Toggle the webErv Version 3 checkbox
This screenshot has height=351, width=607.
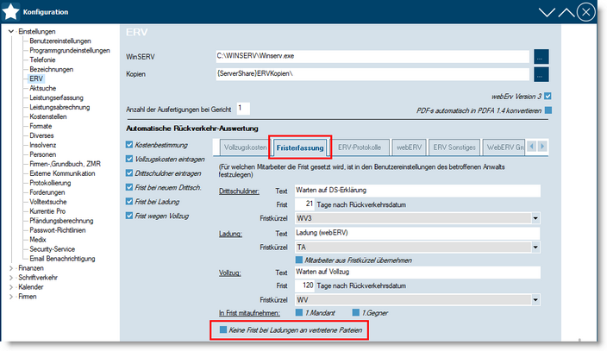point(548,96)
